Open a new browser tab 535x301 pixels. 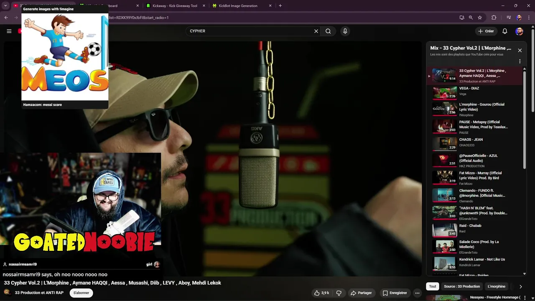click(x=280, y=6)
